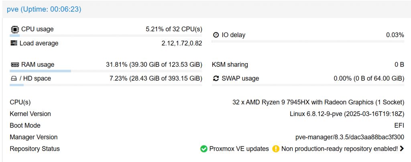The image size is (411, 162).
Task: Click the CPU usage progress bar
Action: 106,36
